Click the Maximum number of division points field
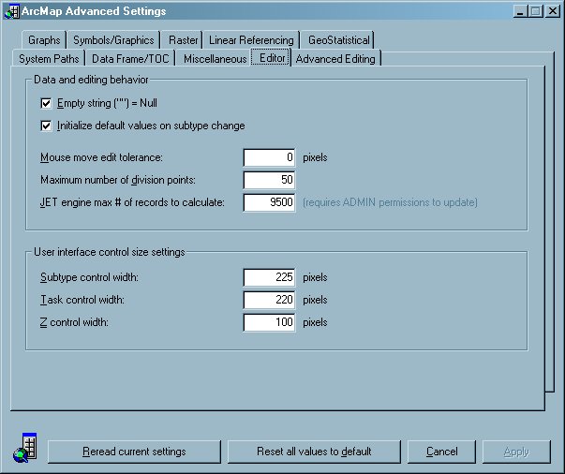The width and height of the screenshot is (565, 474). (269, 180)
